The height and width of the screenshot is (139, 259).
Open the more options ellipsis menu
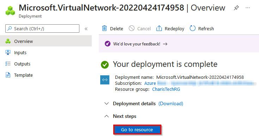[x=248, y=8]
